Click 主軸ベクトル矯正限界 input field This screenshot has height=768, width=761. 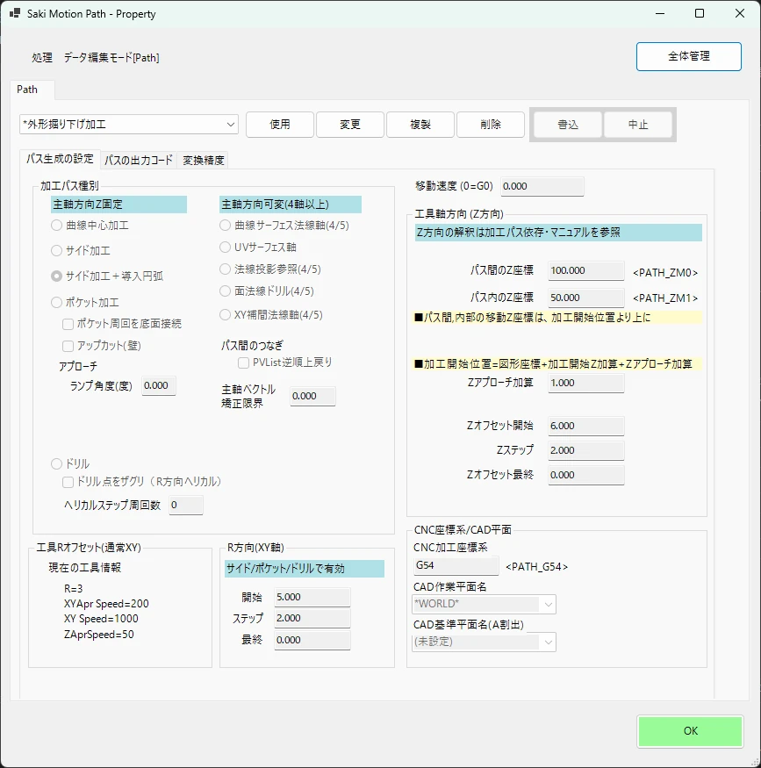313,396
